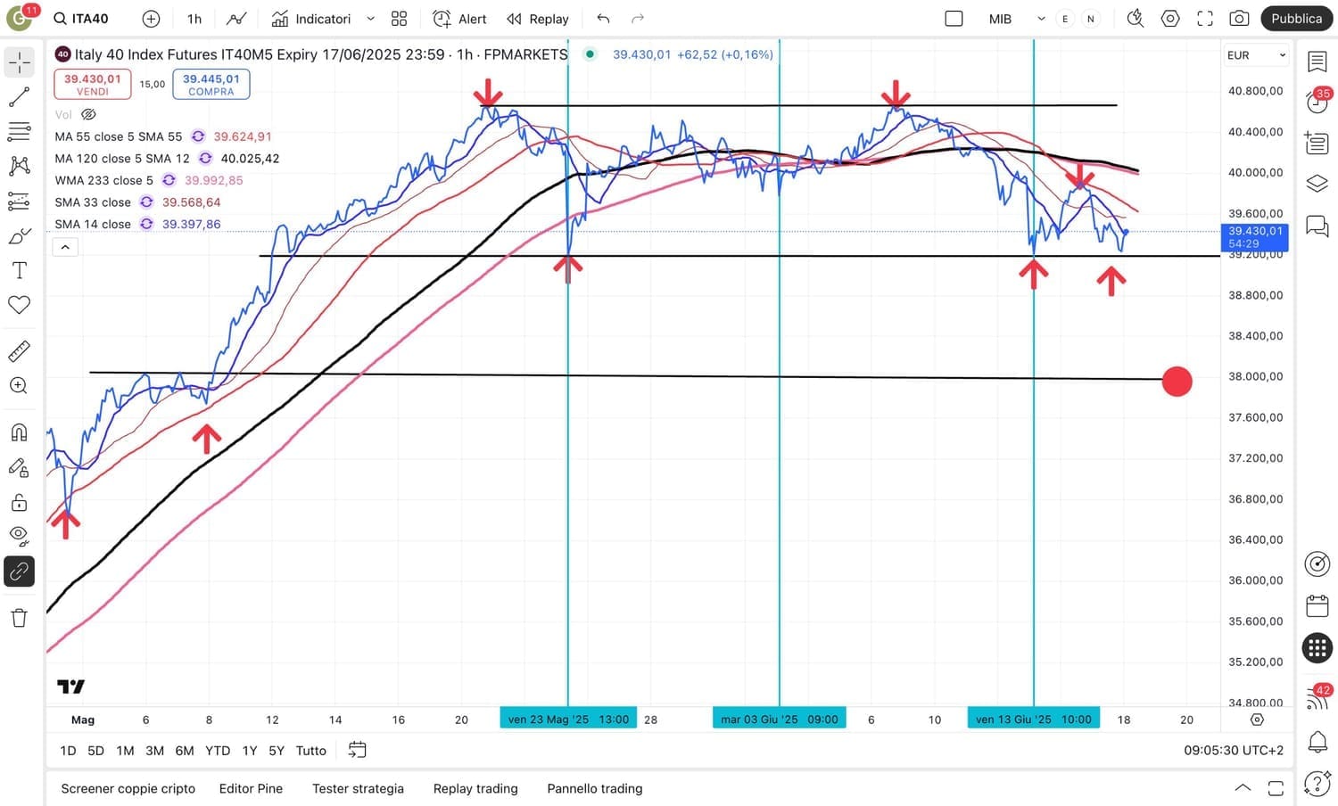Viewport: 1338px width, 806px height.
Task: Open the pattern drawing tools
Action: click(x=20, y=166)
